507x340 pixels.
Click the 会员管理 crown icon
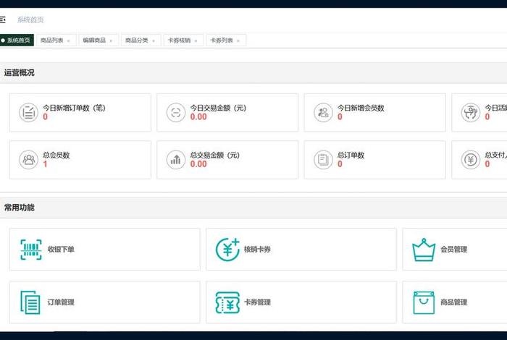(x=424, y=250)
